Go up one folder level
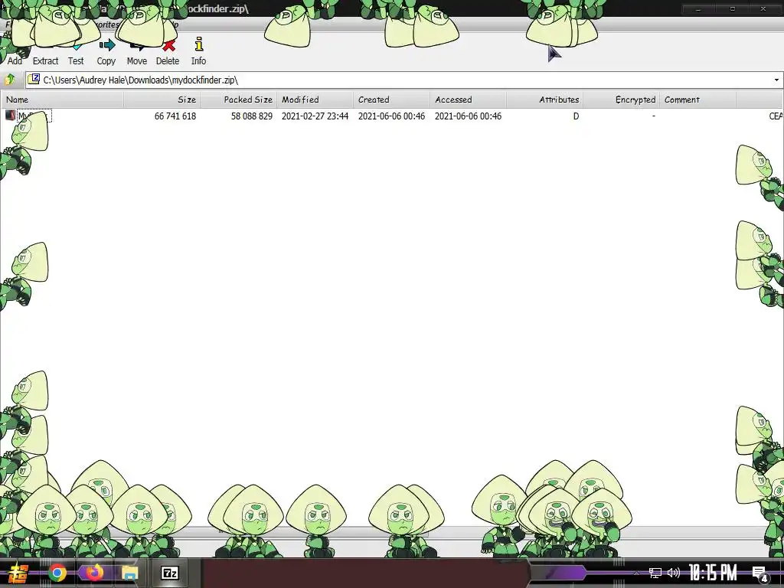Image resolution: width=784 pixels, height=588 pixels. pos(9,80)
